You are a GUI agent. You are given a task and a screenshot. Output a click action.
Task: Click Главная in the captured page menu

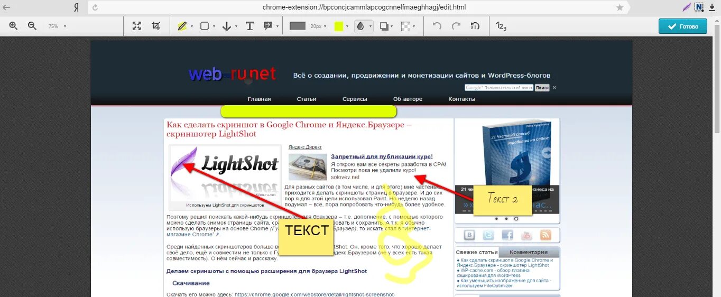[259, 99]
